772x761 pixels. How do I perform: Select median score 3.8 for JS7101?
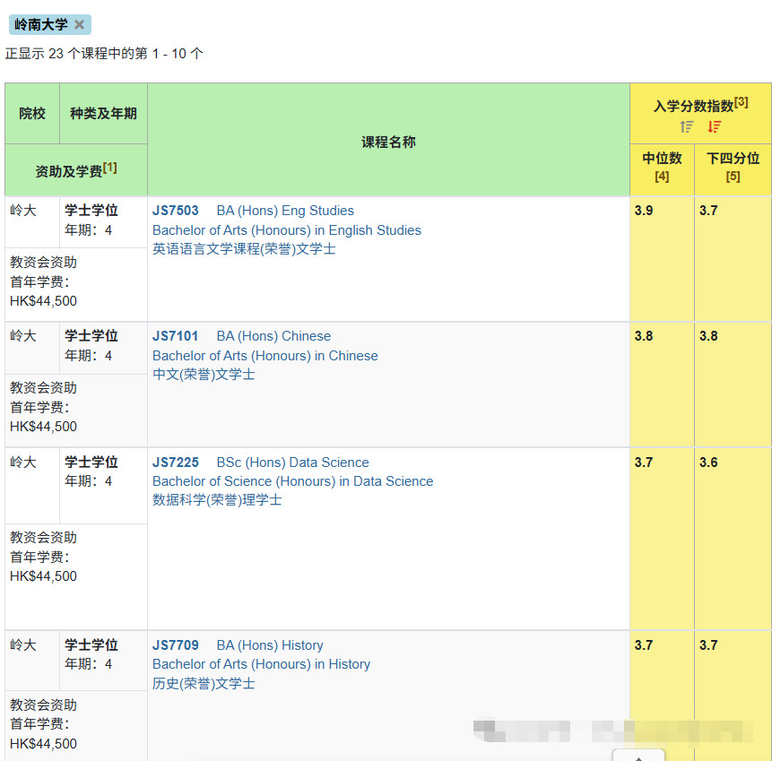[x=644, y=336]
